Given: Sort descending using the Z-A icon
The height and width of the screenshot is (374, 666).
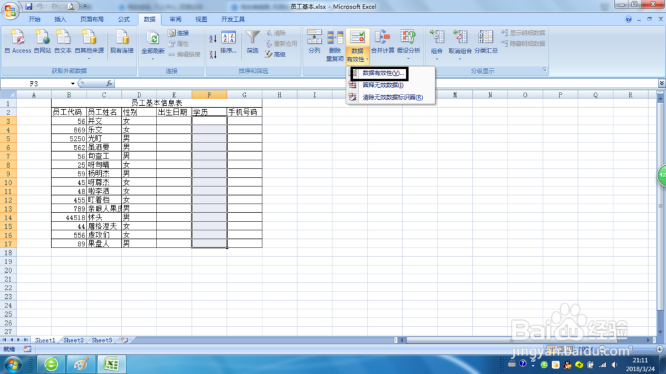Looking at the screenshot, I should pyautogui.click(x=213, y=54).
